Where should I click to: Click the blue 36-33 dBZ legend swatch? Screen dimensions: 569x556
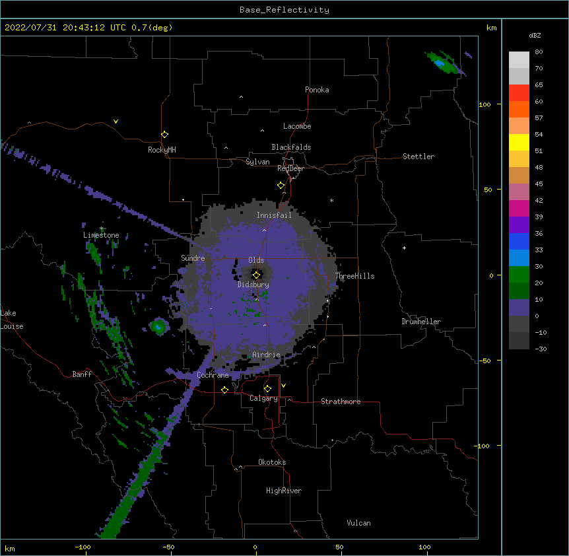(519, 241)
